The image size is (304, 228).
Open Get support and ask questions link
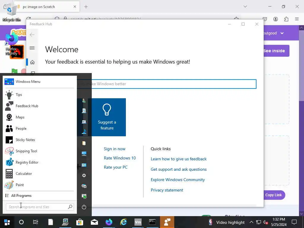pyautogui.click(x=179, y=169)
